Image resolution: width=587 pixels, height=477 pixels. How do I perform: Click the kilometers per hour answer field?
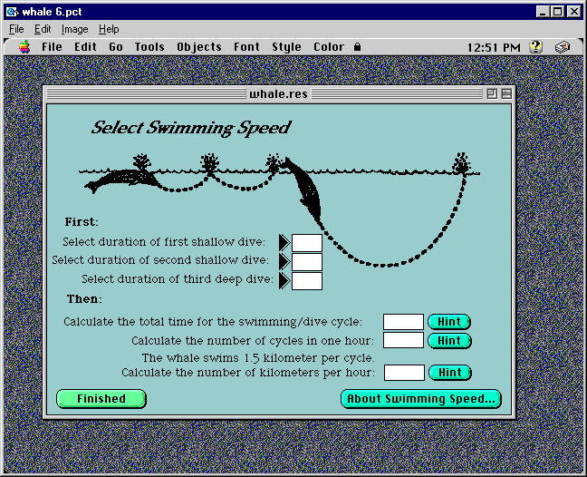point(404,373)
